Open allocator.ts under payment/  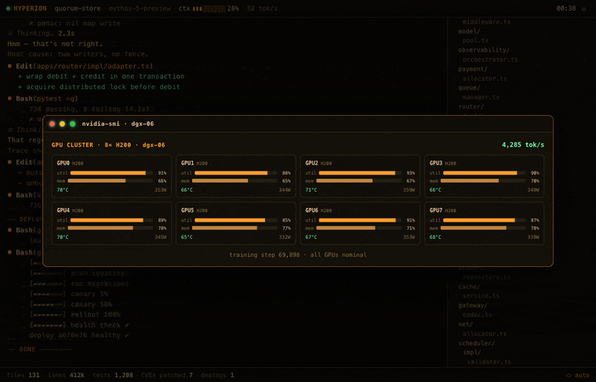point(485,78)
